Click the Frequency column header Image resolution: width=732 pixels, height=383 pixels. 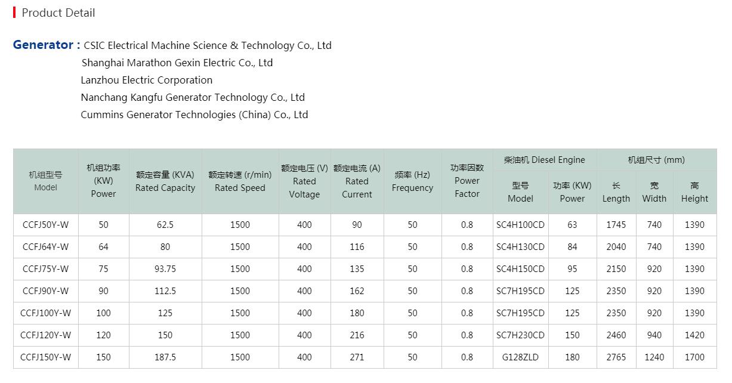point(412,181)
